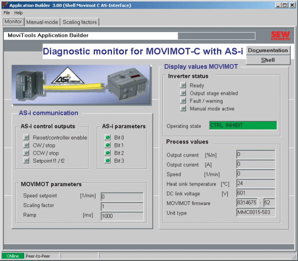Click the DC link voltage field
The height and width of the screenshot is (261, 298).
[256, 193]
